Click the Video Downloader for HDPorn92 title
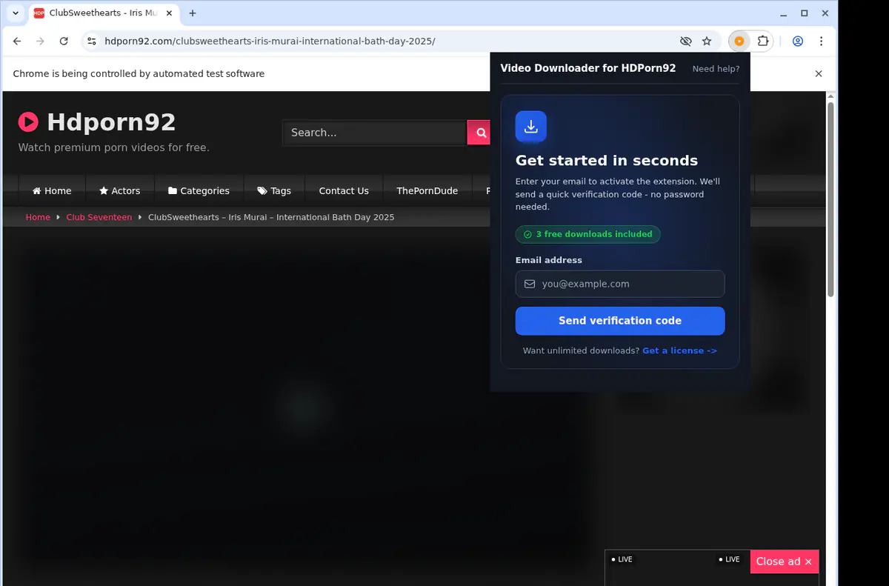 pos(588,68)
